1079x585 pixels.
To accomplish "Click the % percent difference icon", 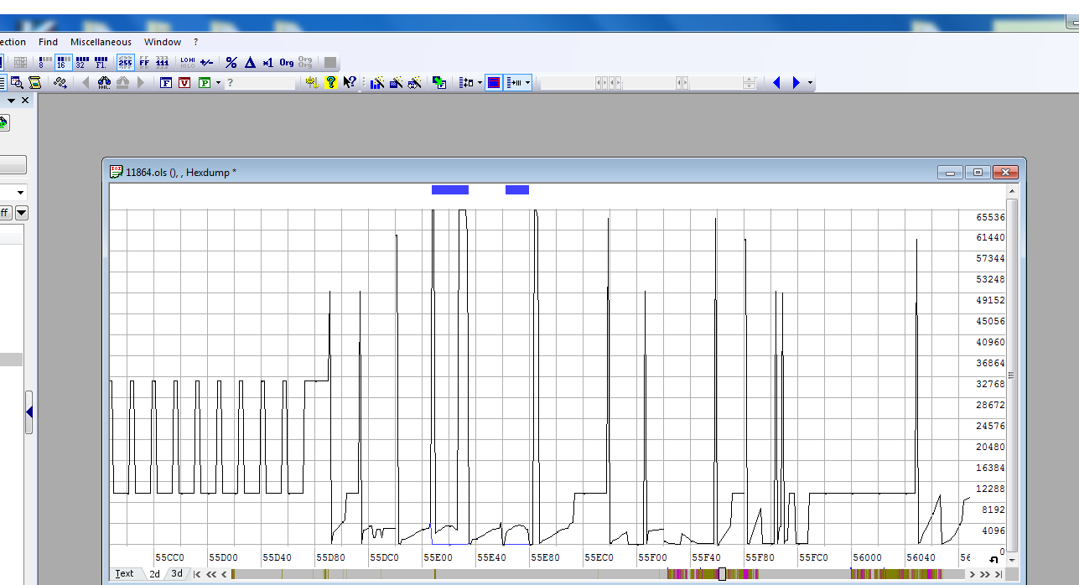I will (231, 62).
